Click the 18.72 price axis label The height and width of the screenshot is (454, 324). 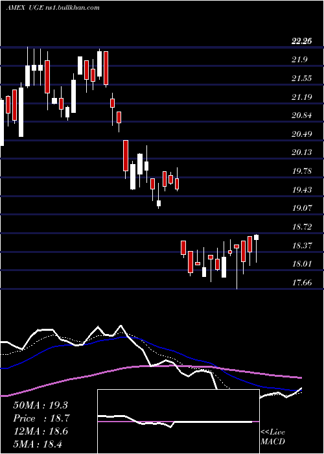[x=302, y=227]
